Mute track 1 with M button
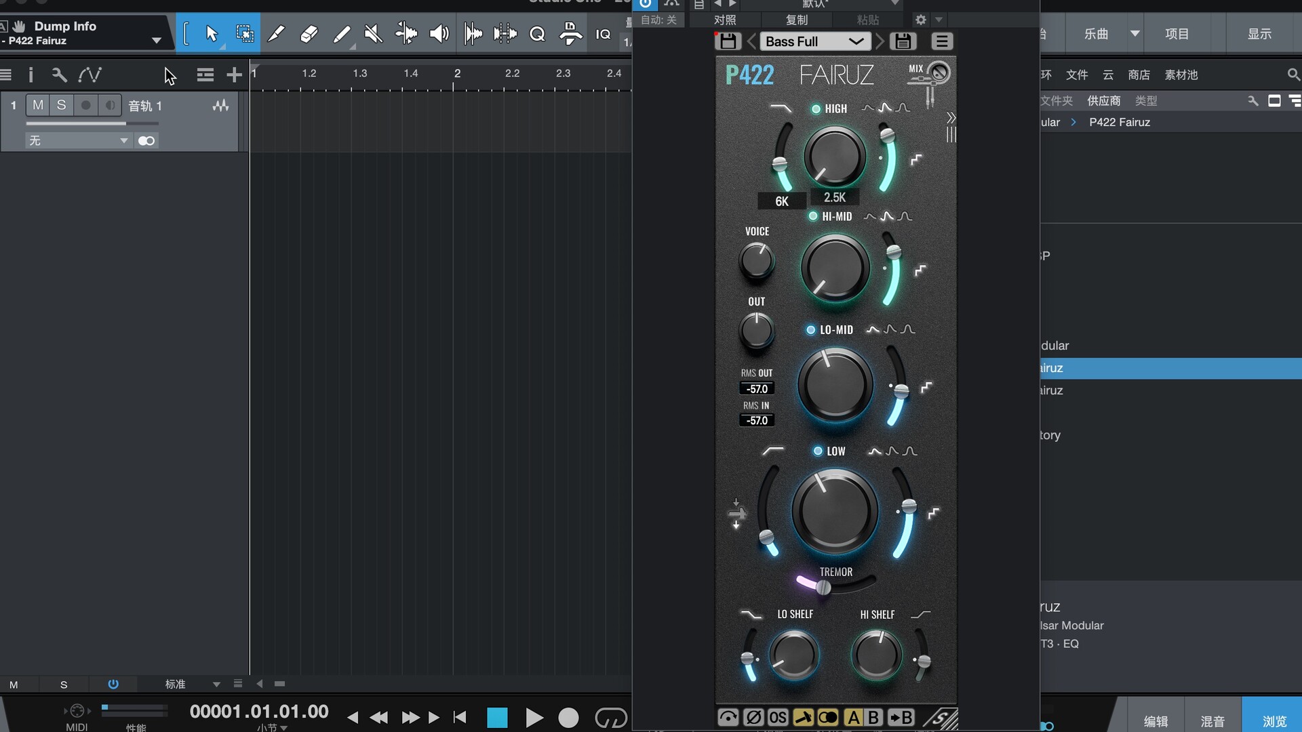1302x732 pixels. pyautogui.click(x=38, y=105)
